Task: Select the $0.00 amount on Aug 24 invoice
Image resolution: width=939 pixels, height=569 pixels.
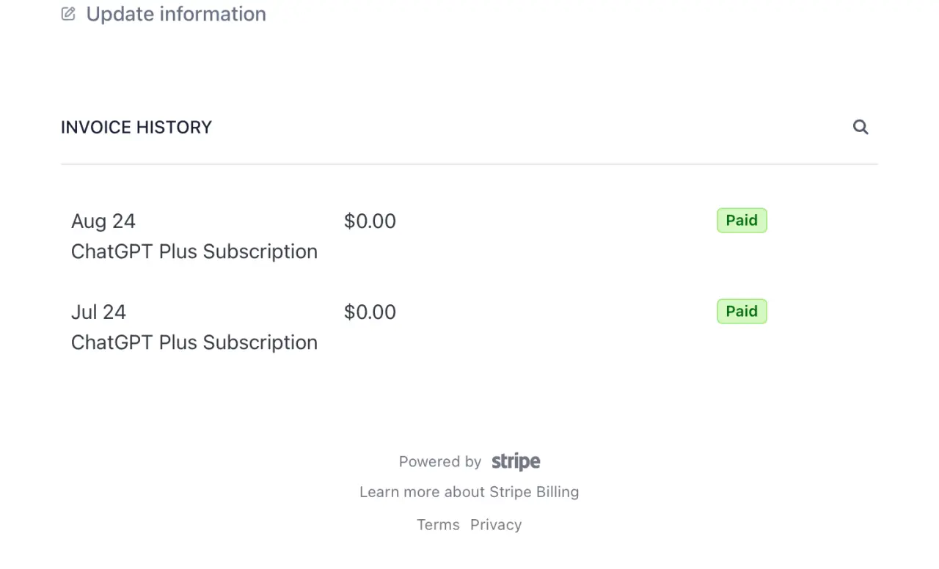Action: tap(370, 221)
